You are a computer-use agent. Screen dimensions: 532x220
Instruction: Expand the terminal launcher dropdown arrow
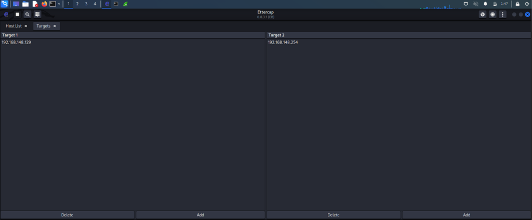point(59,4)
